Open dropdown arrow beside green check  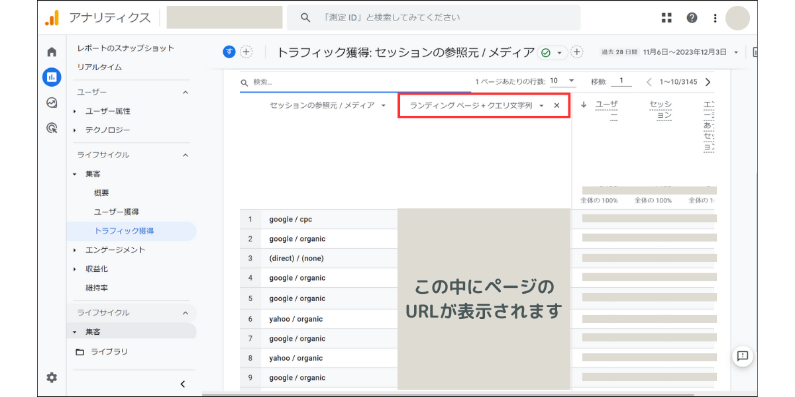pyautogui.click(x=560, y=52)
